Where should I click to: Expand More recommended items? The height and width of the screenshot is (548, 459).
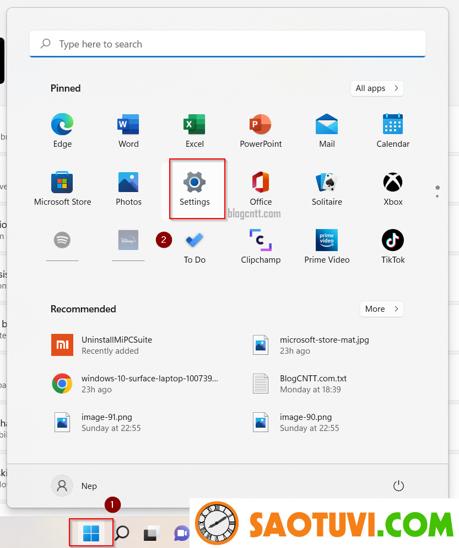tap(381, 309)
